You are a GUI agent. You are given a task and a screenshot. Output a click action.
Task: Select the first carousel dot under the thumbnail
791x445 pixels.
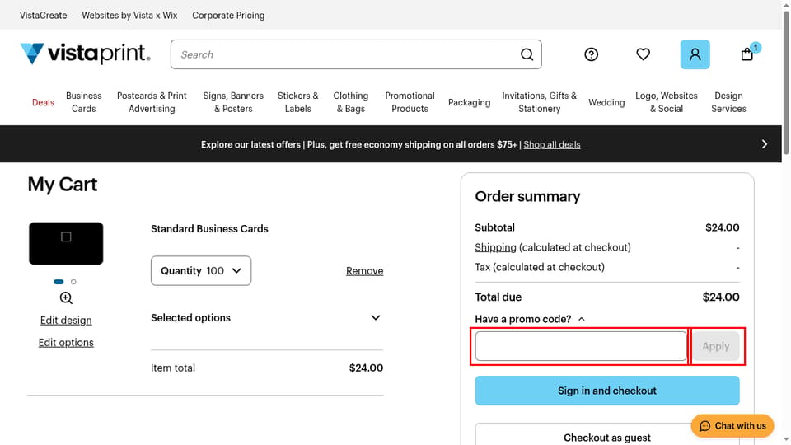(59, 282)
